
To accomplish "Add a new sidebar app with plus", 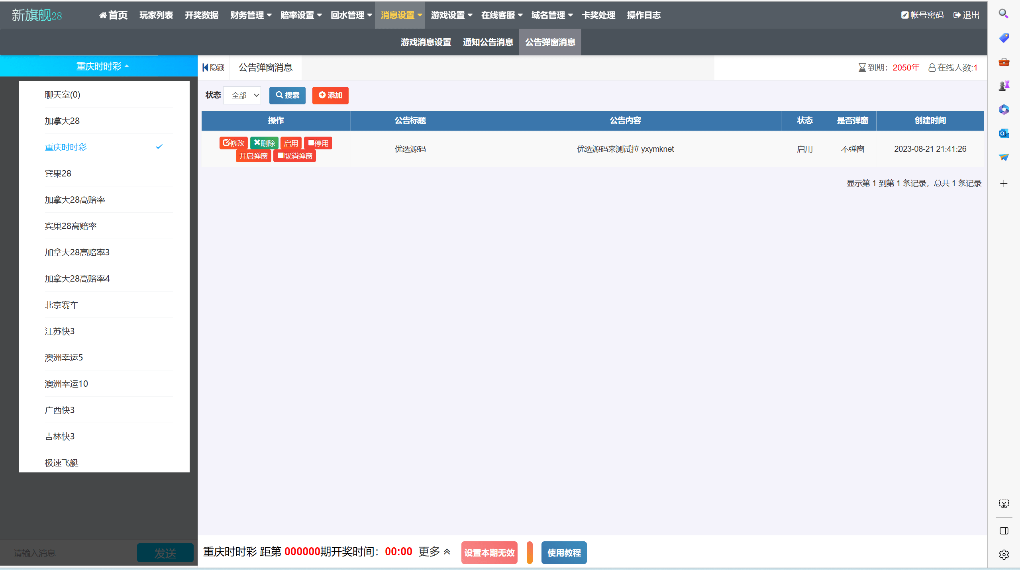I will coord(1004,183).
